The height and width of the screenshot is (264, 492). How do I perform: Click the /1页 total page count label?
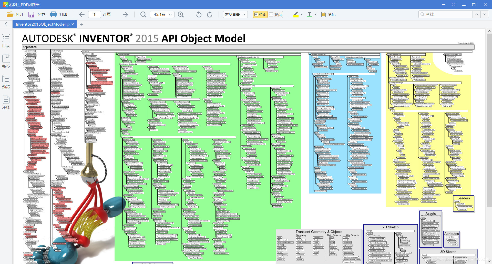[107, 14]
